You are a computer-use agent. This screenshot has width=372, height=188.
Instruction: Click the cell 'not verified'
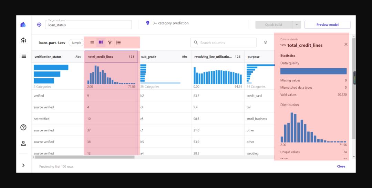point(42,119)
